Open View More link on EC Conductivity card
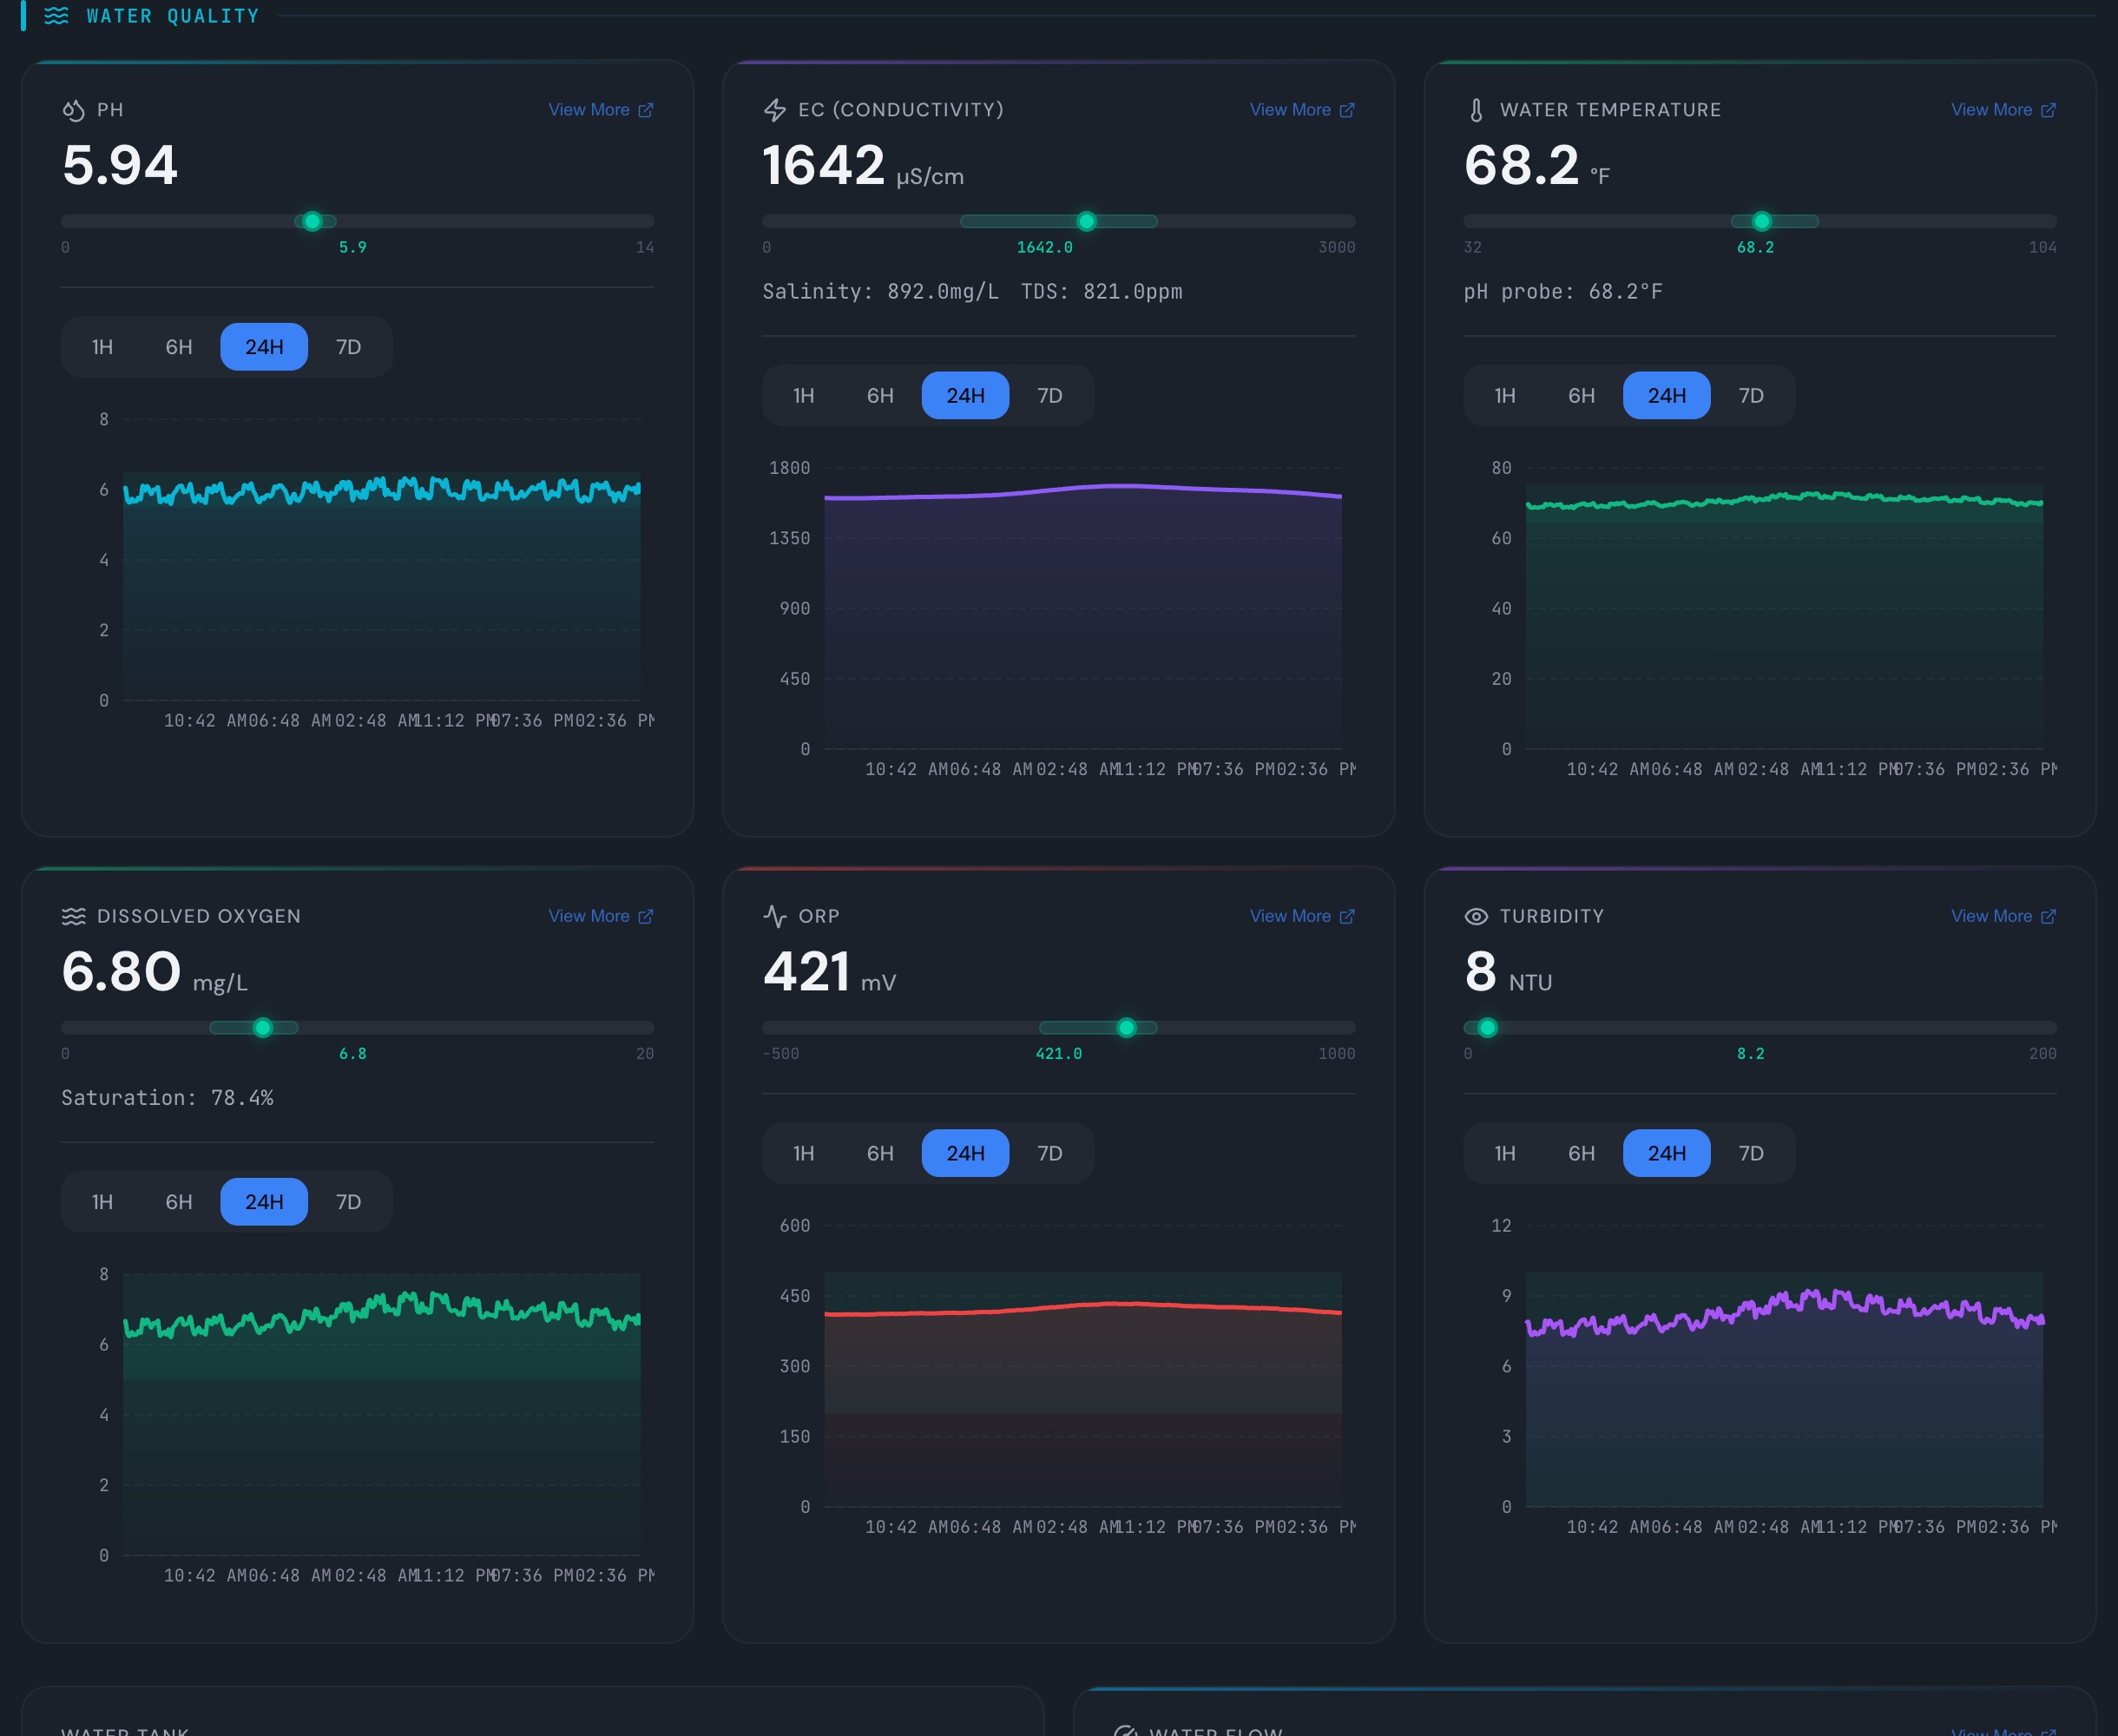Viewport: 2118px width, 1736px height. coord(1302,110)
